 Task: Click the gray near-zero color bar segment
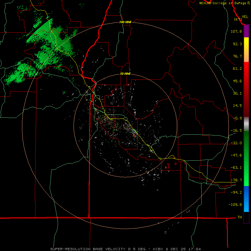tap(246, 124)
